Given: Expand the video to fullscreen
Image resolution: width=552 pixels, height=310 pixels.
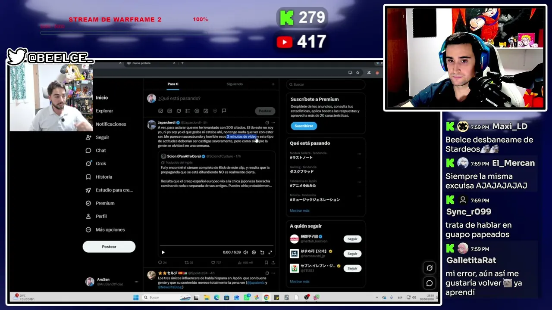Looking at the screenshot, I should pyautogui.click(x=270, y=252).
